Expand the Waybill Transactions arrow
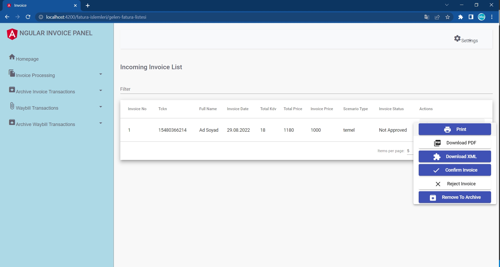 pos(101,107)
